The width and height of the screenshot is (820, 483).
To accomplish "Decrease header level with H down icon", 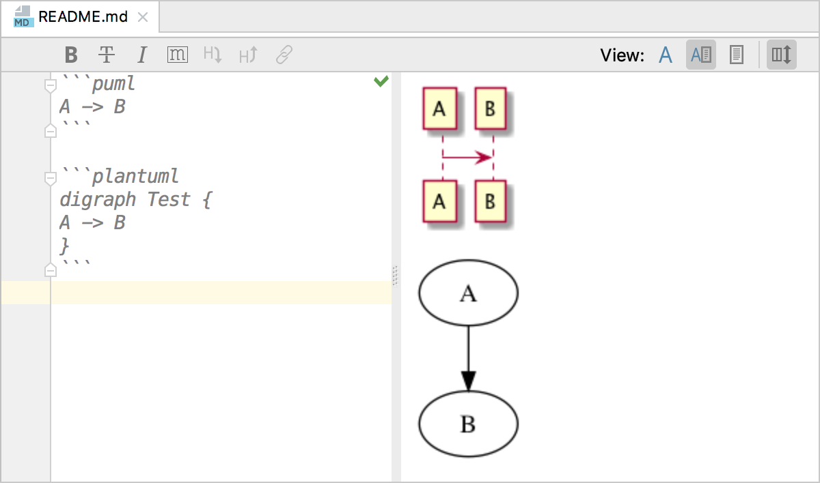I will [213, 55].
